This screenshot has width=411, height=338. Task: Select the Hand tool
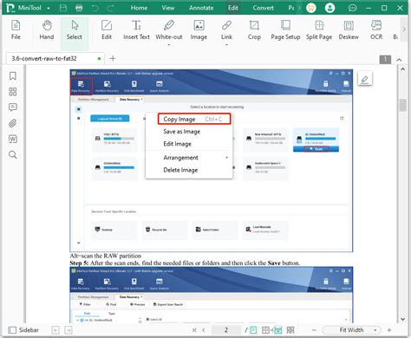[x=47, y=29]
